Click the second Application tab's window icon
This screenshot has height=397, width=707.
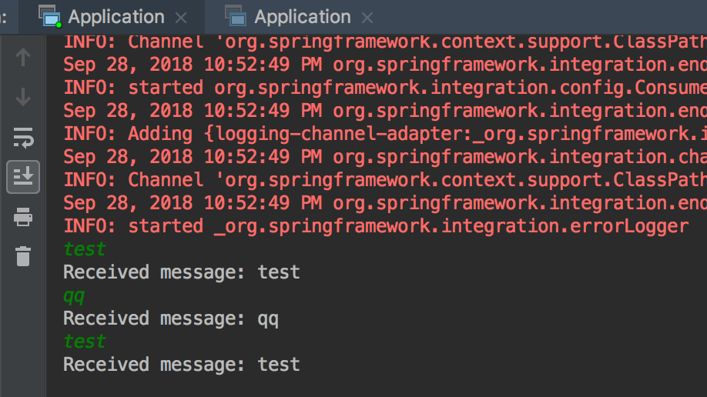[236, 17]
